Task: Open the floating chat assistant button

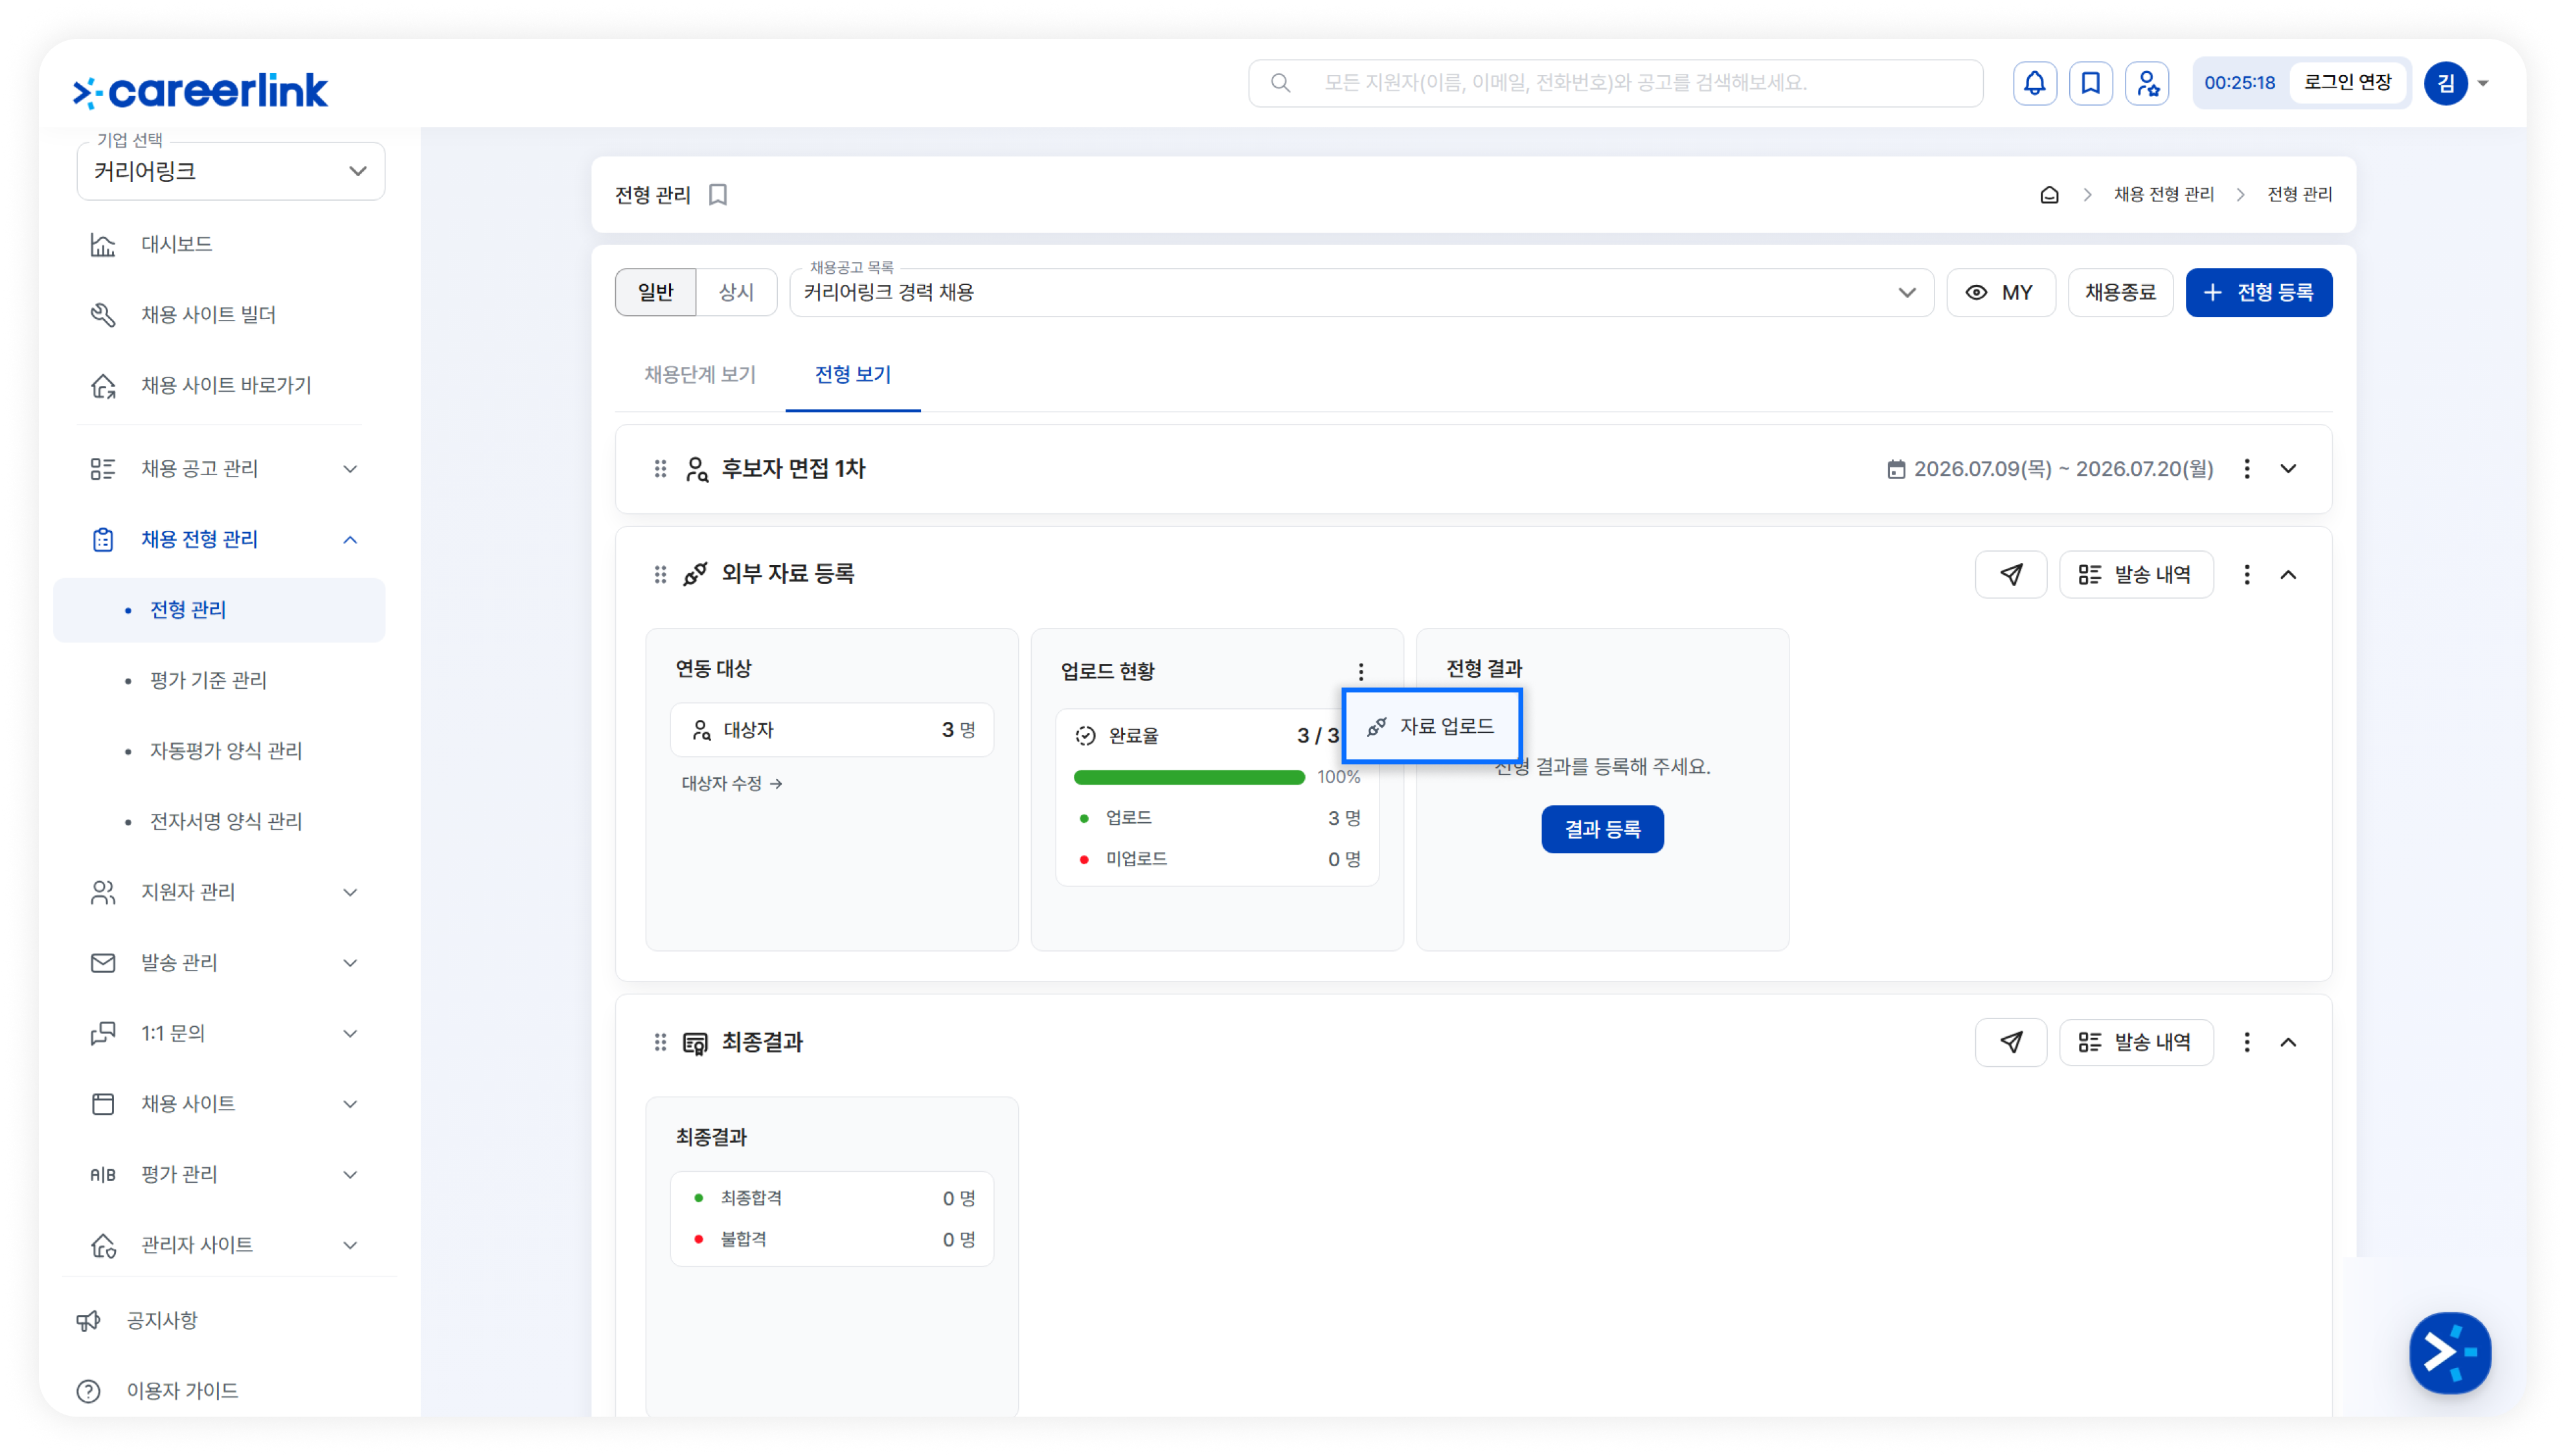Action: coord(2450,1353)
